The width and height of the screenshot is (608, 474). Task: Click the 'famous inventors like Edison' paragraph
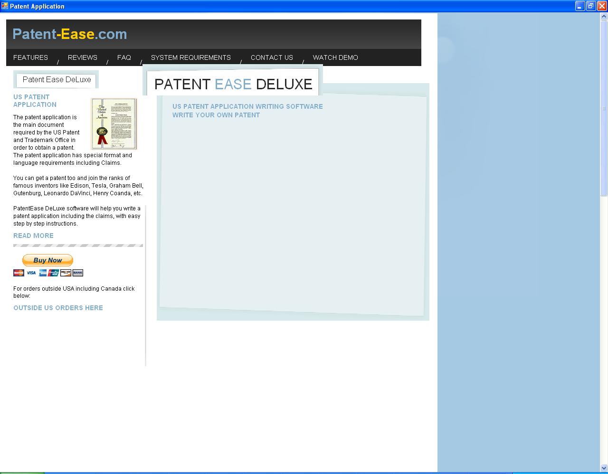[78, 186]
